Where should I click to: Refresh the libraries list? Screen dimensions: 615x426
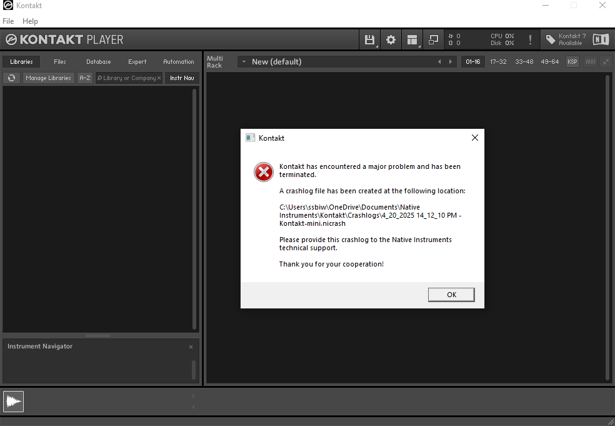tap(12, 78)
